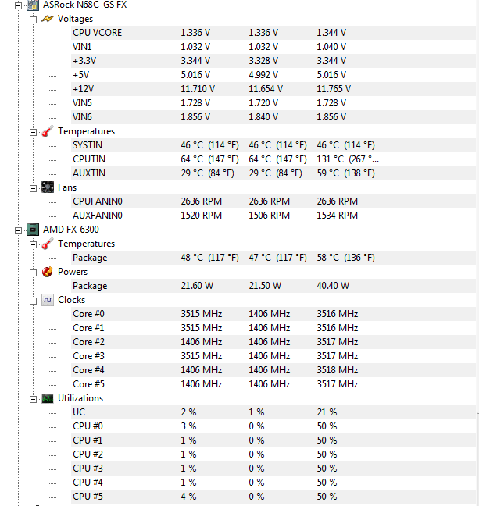Select the CPUFANIN0 fan row
Viewport: 479px width, 506px height.
[x=97, y=201]
